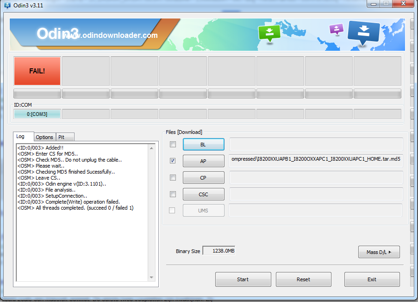This screenshot has width=418, height=302.
Task: Click the red FAIL! status box
Action: pos(37,71)
